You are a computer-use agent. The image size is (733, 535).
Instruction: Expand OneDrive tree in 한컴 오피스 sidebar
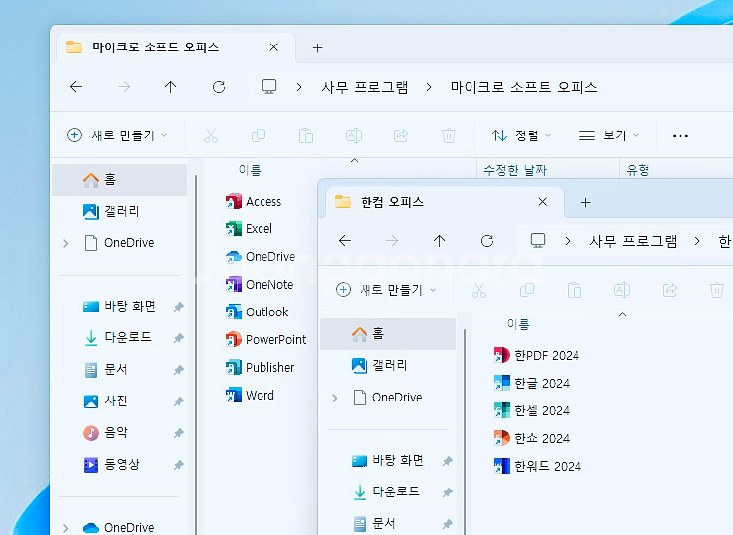coord(334,398)
